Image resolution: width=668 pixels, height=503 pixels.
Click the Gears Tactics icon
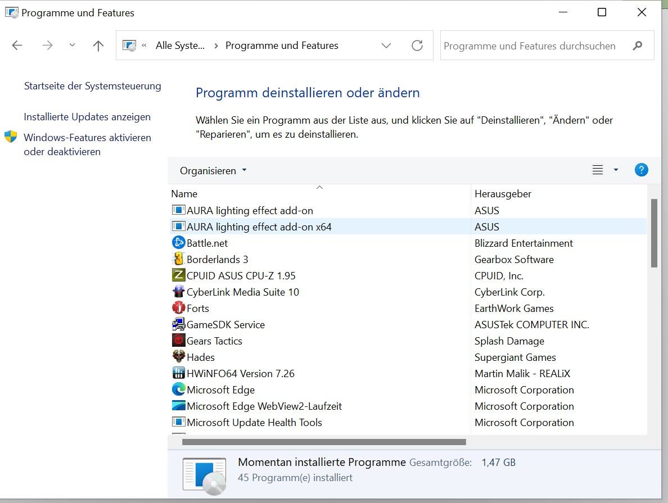178,341
